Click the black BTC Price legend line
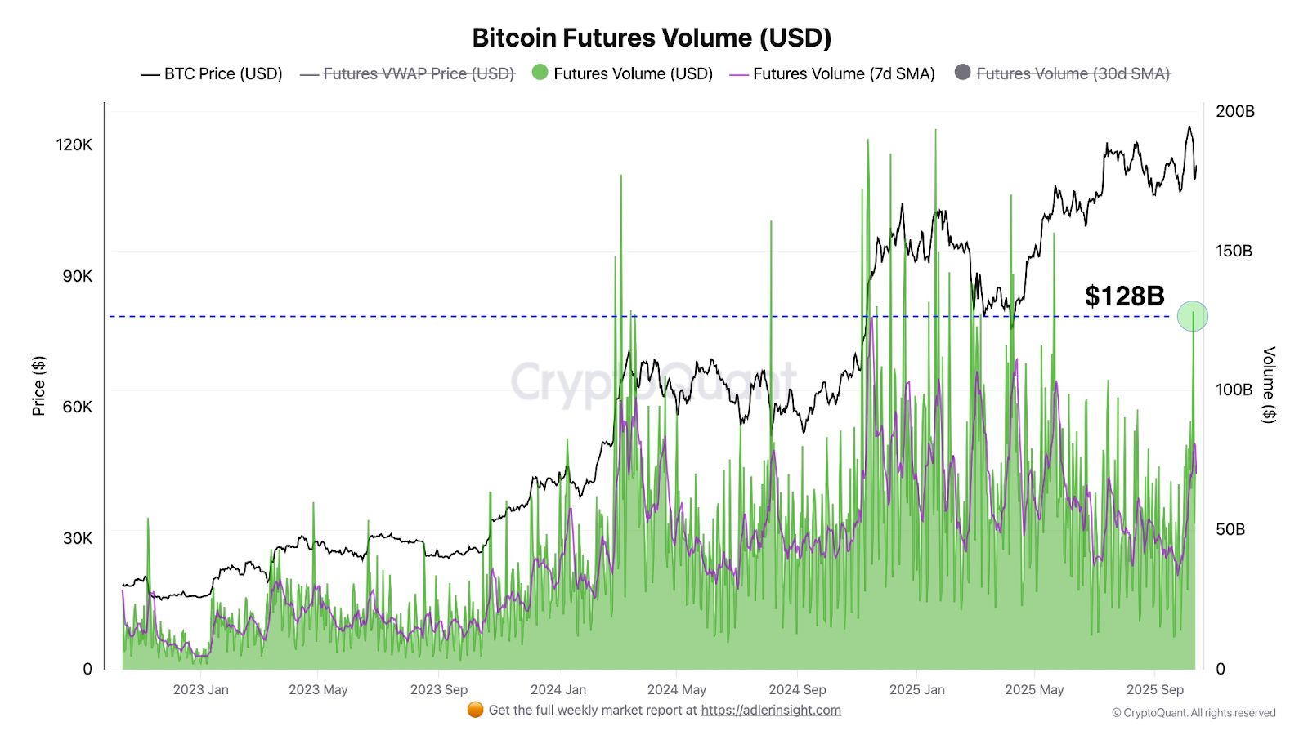This screenshot has height=735, width=1308. [150, 74]
